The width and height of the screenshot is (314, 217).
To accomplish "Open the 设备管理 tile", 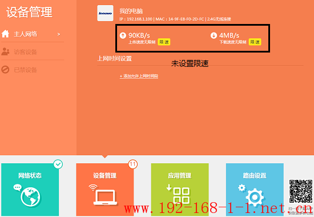I will tap(105, 190).
